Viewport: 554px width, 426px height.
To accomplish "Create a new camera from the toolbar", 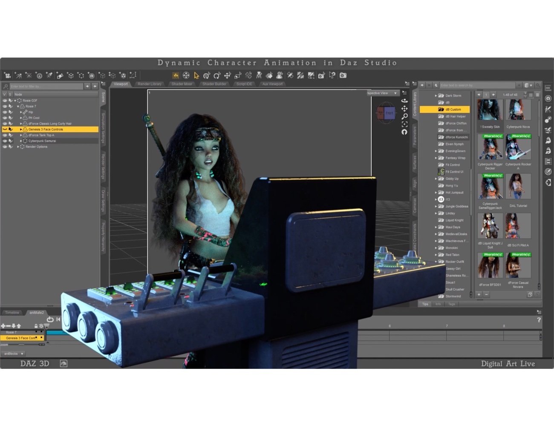I will click(8, 75).
